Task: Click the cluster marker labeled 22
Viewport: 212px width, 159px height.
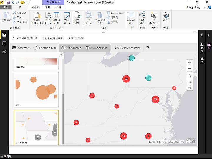Action: (x=126, y=79)
